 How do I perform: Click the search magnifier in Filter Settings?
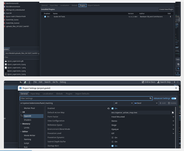pos(150,98)
